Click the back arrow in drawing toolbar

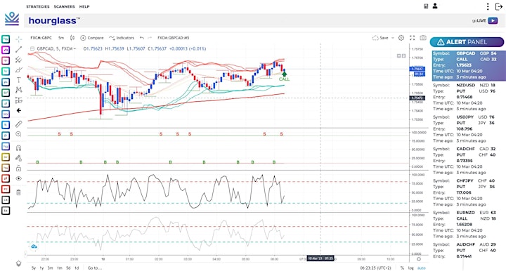19,110
